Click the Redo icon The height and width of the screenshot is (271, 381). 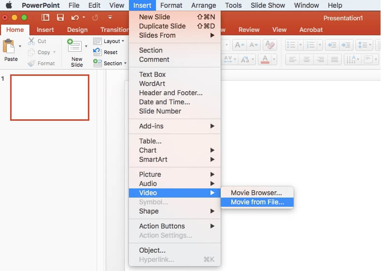(x=95, y=17)
